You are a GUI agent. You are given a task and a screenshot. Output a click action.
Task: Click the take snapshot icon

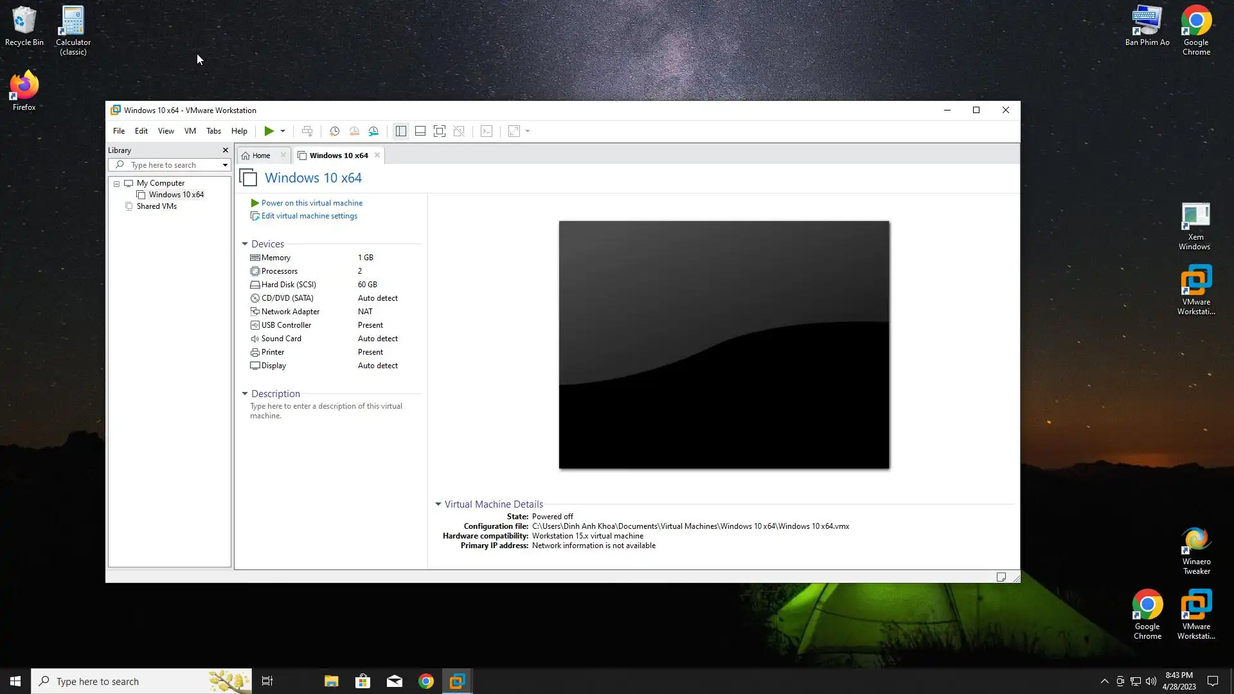click(334, 131)
